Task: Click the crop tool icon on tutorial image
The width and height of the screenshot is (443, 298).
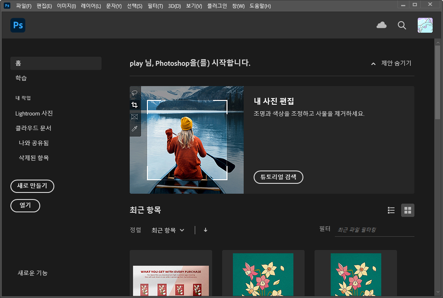Action: (135, 105)
